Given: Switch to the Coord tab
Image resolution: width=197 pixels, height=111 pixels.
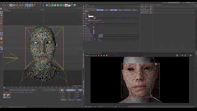Looking at the screenshot, I should (x=93, y=10).
